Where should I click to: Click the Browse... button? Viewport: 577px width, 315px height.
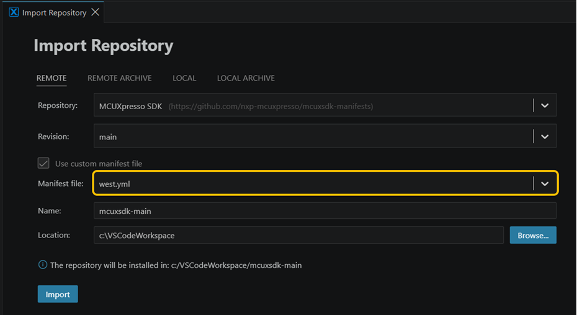[x=533, y=235]
